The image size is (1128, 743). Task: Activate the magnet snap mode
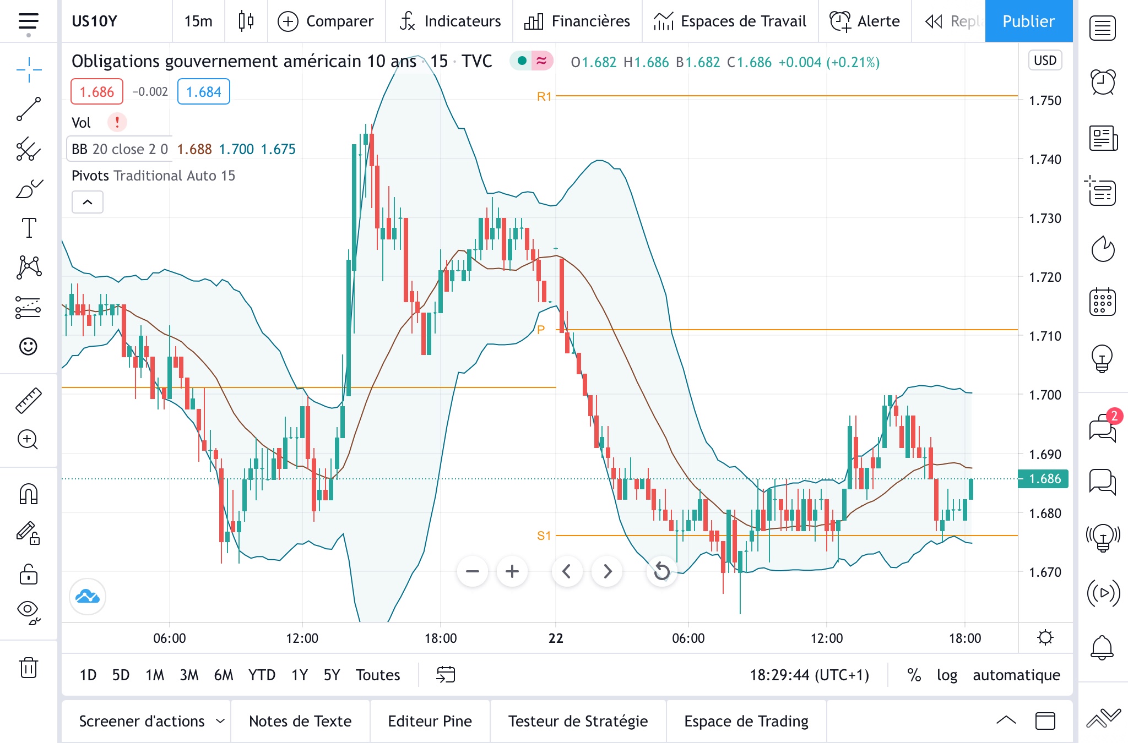point(29,494)
